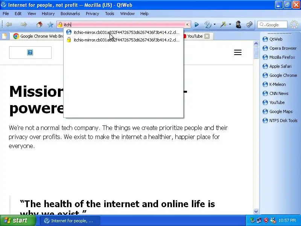Open QtWeb bookmark in sidebar
301x226 pixels.
pyautogui.click(x=272, y=39)
